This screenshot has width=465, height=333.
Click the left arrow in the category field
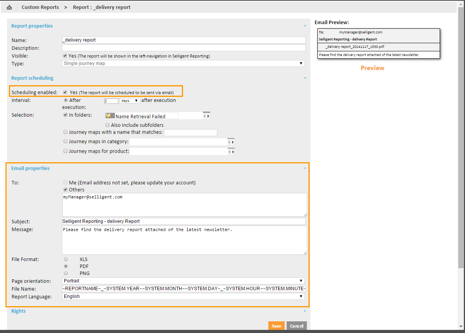pyautogui.click(x=229, y=142)
